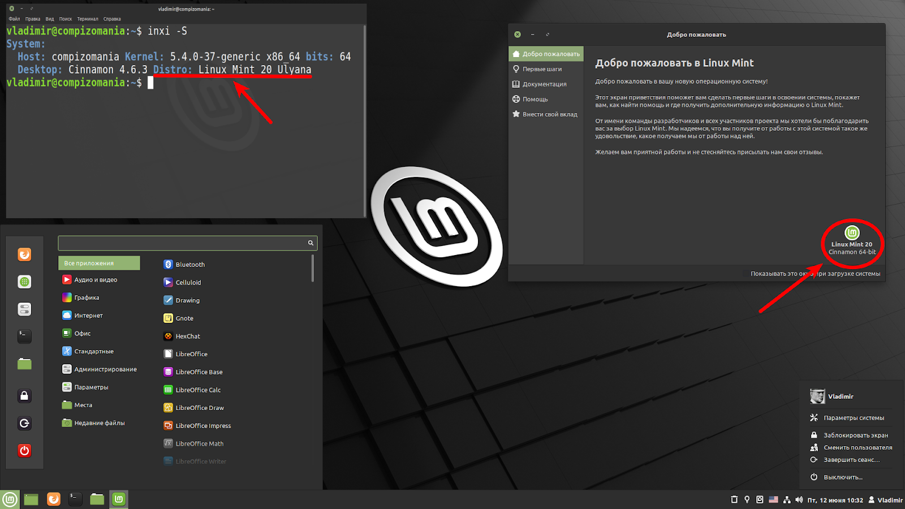Open the US keyboard layout flag in tray
Image resolution: width=905 pixels, height=509 pixels.
point(774,499)
